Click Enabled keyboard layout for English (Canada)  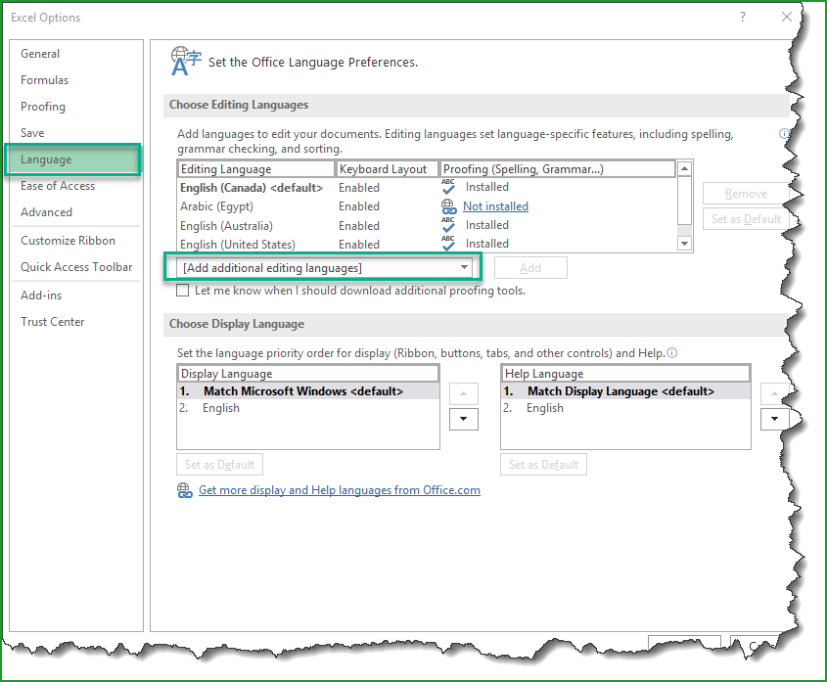coord(359,187)
